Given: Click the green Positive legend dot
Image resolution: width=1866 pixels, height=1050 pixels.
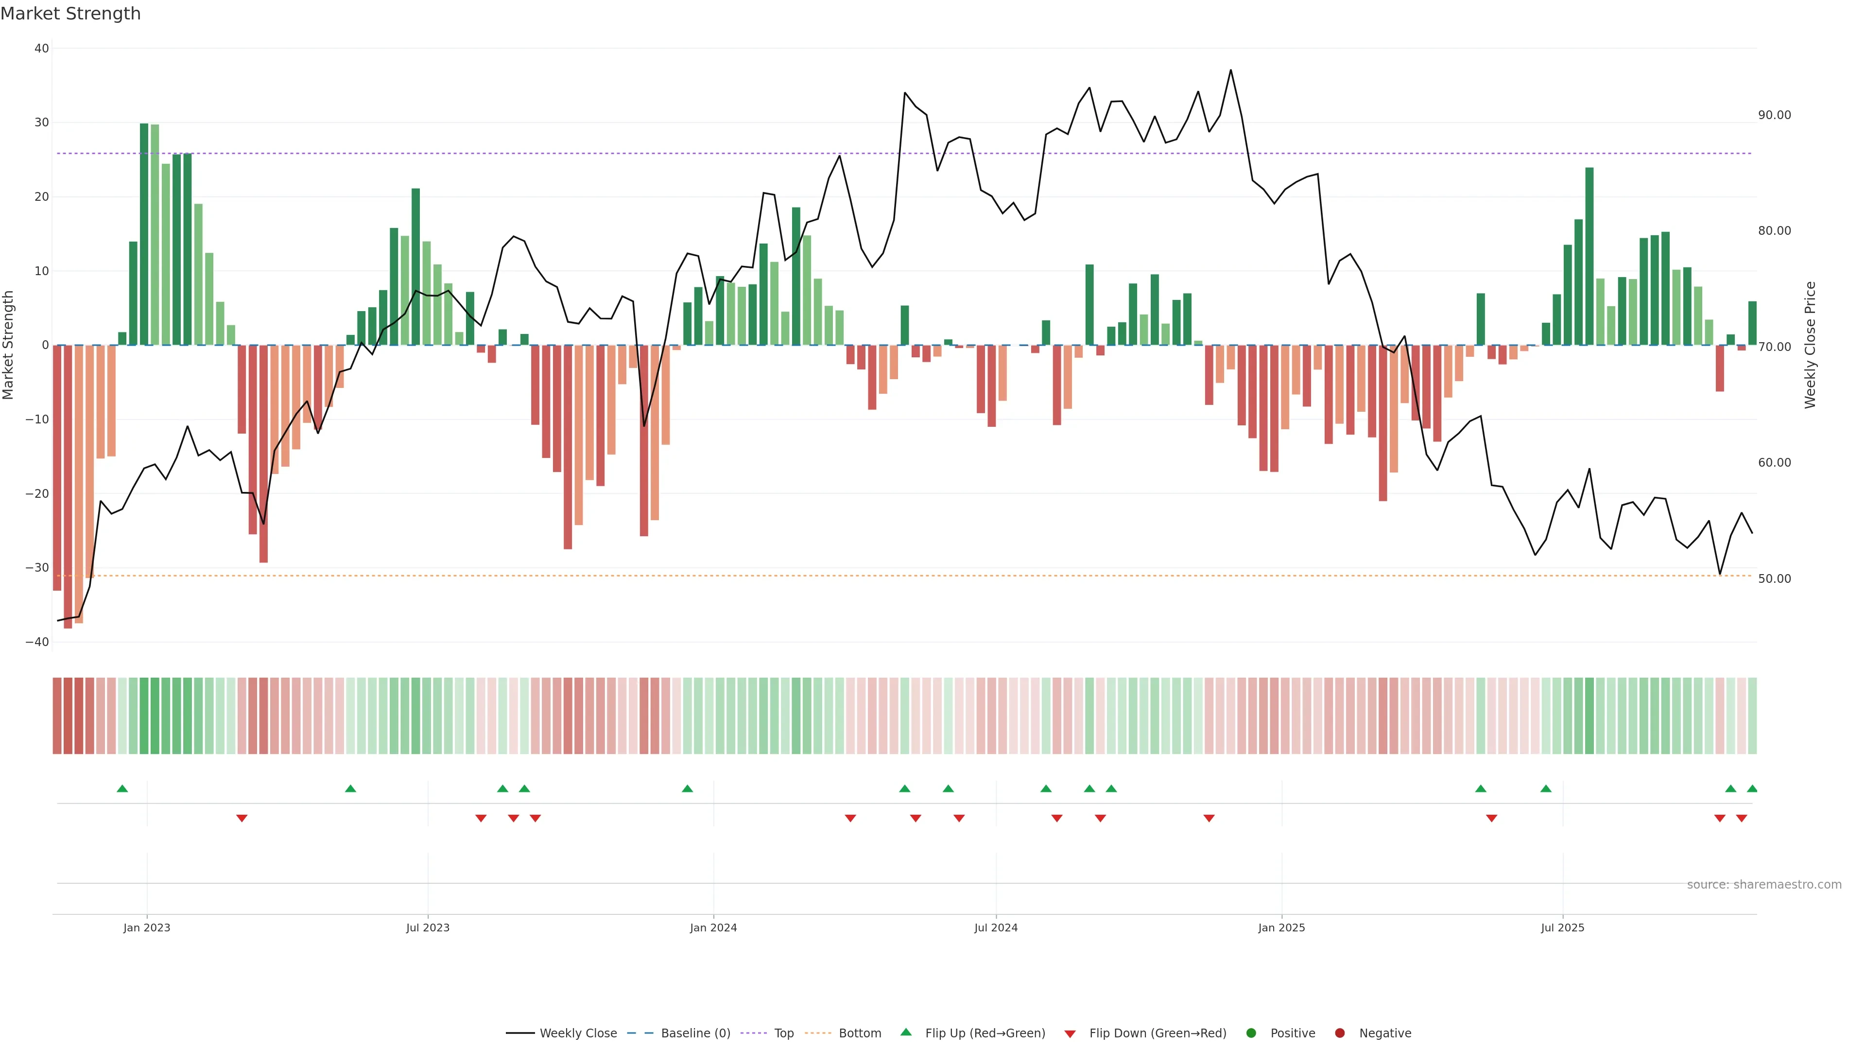Looking at the screenshot, I should point(1251,1033).
